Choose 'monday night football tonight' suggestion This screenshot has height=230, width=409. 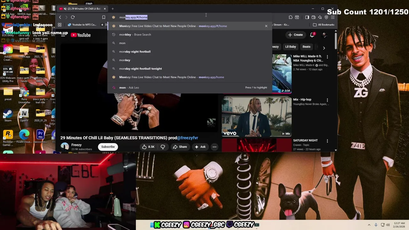pyautogui.click(x=190, y=69)
